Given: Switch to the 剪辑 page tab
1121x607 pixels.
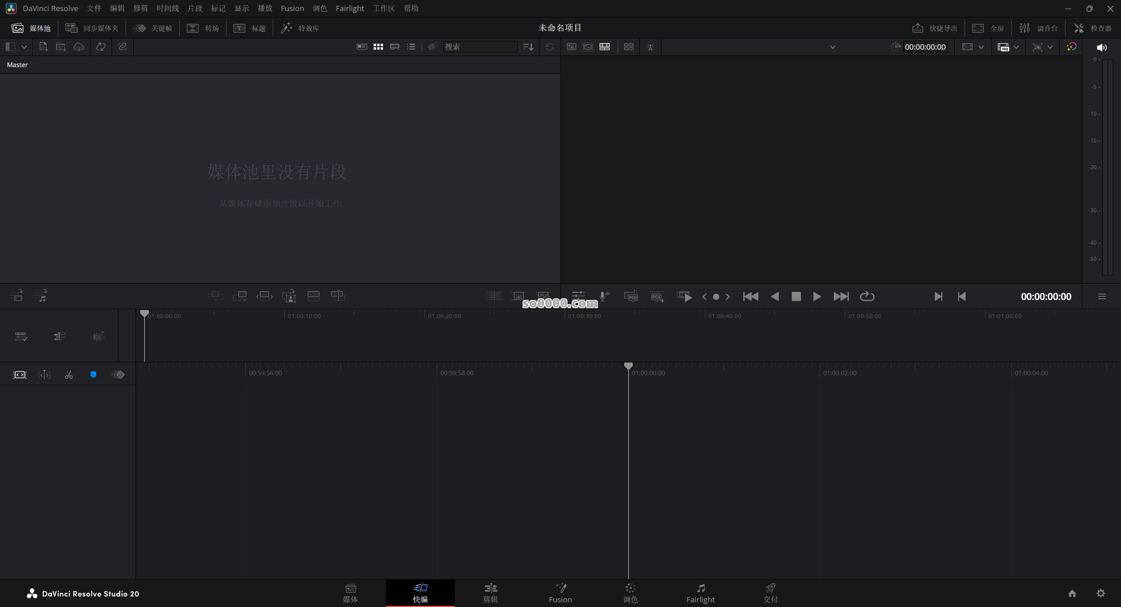Looking at the screenshot, I should (490, 593).
